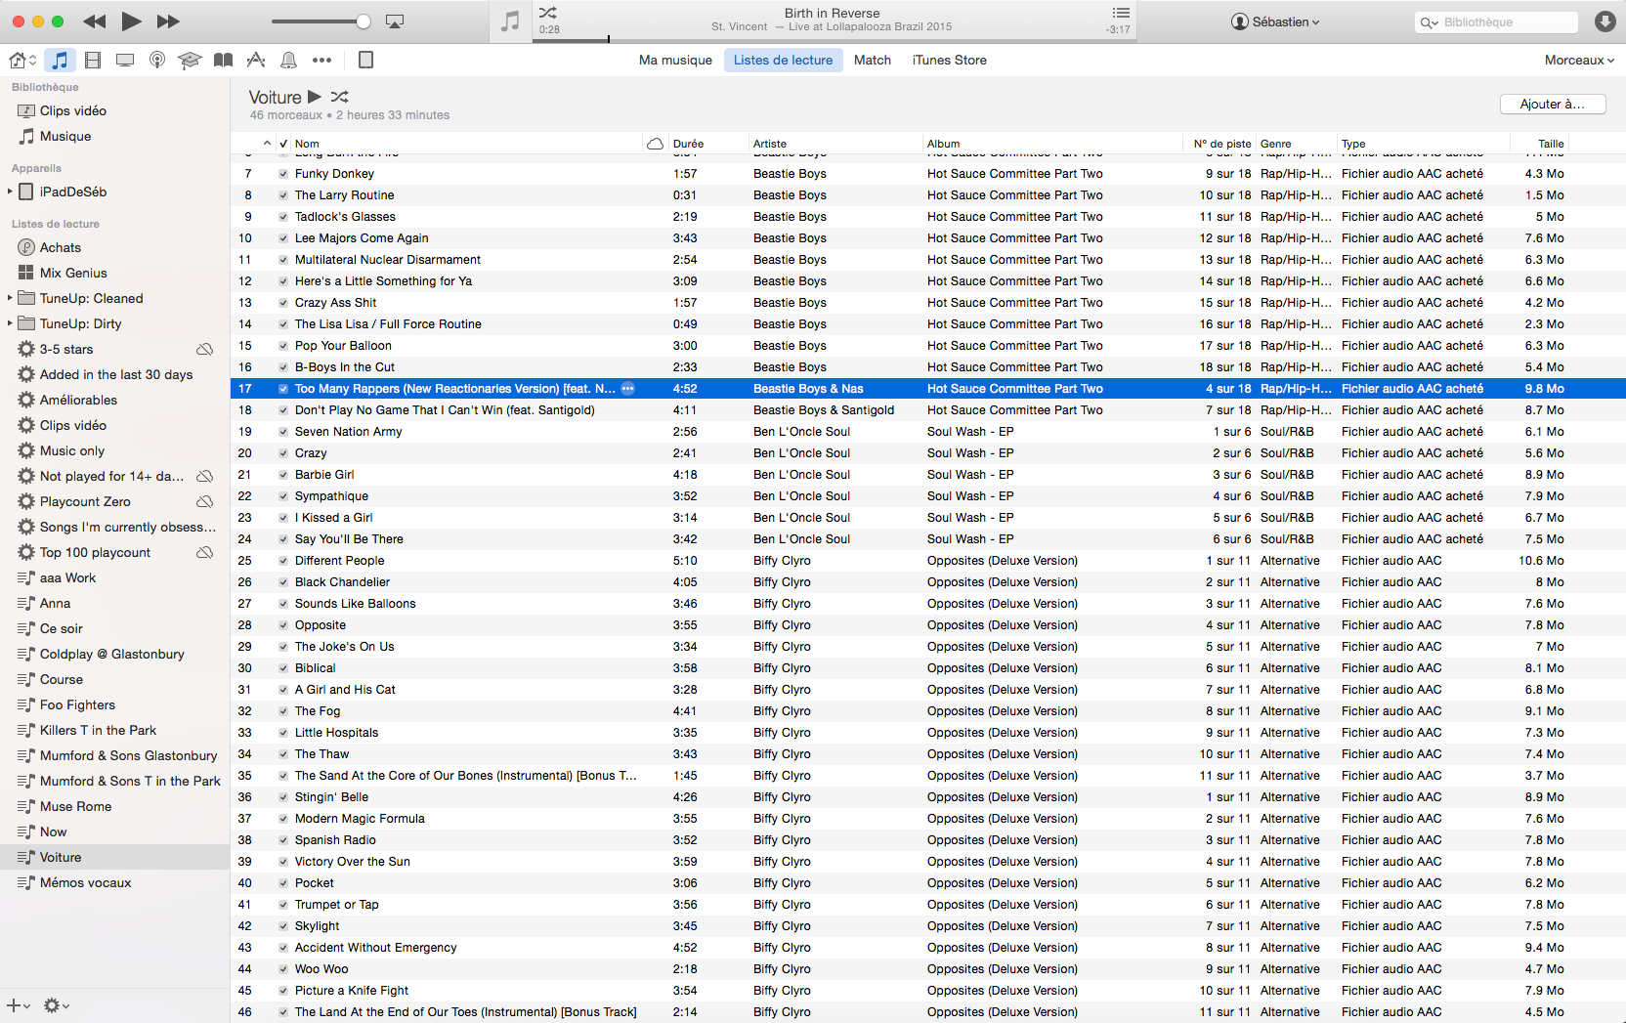Toggle checkbox for Biblical
Screen dimensions: 1626x1023
pyautogui.click(x=283, y=668)
